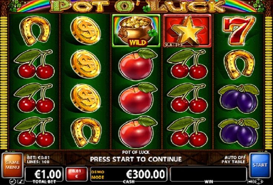Click the WILD pot of gold symbol

click(x=136, y=31)
